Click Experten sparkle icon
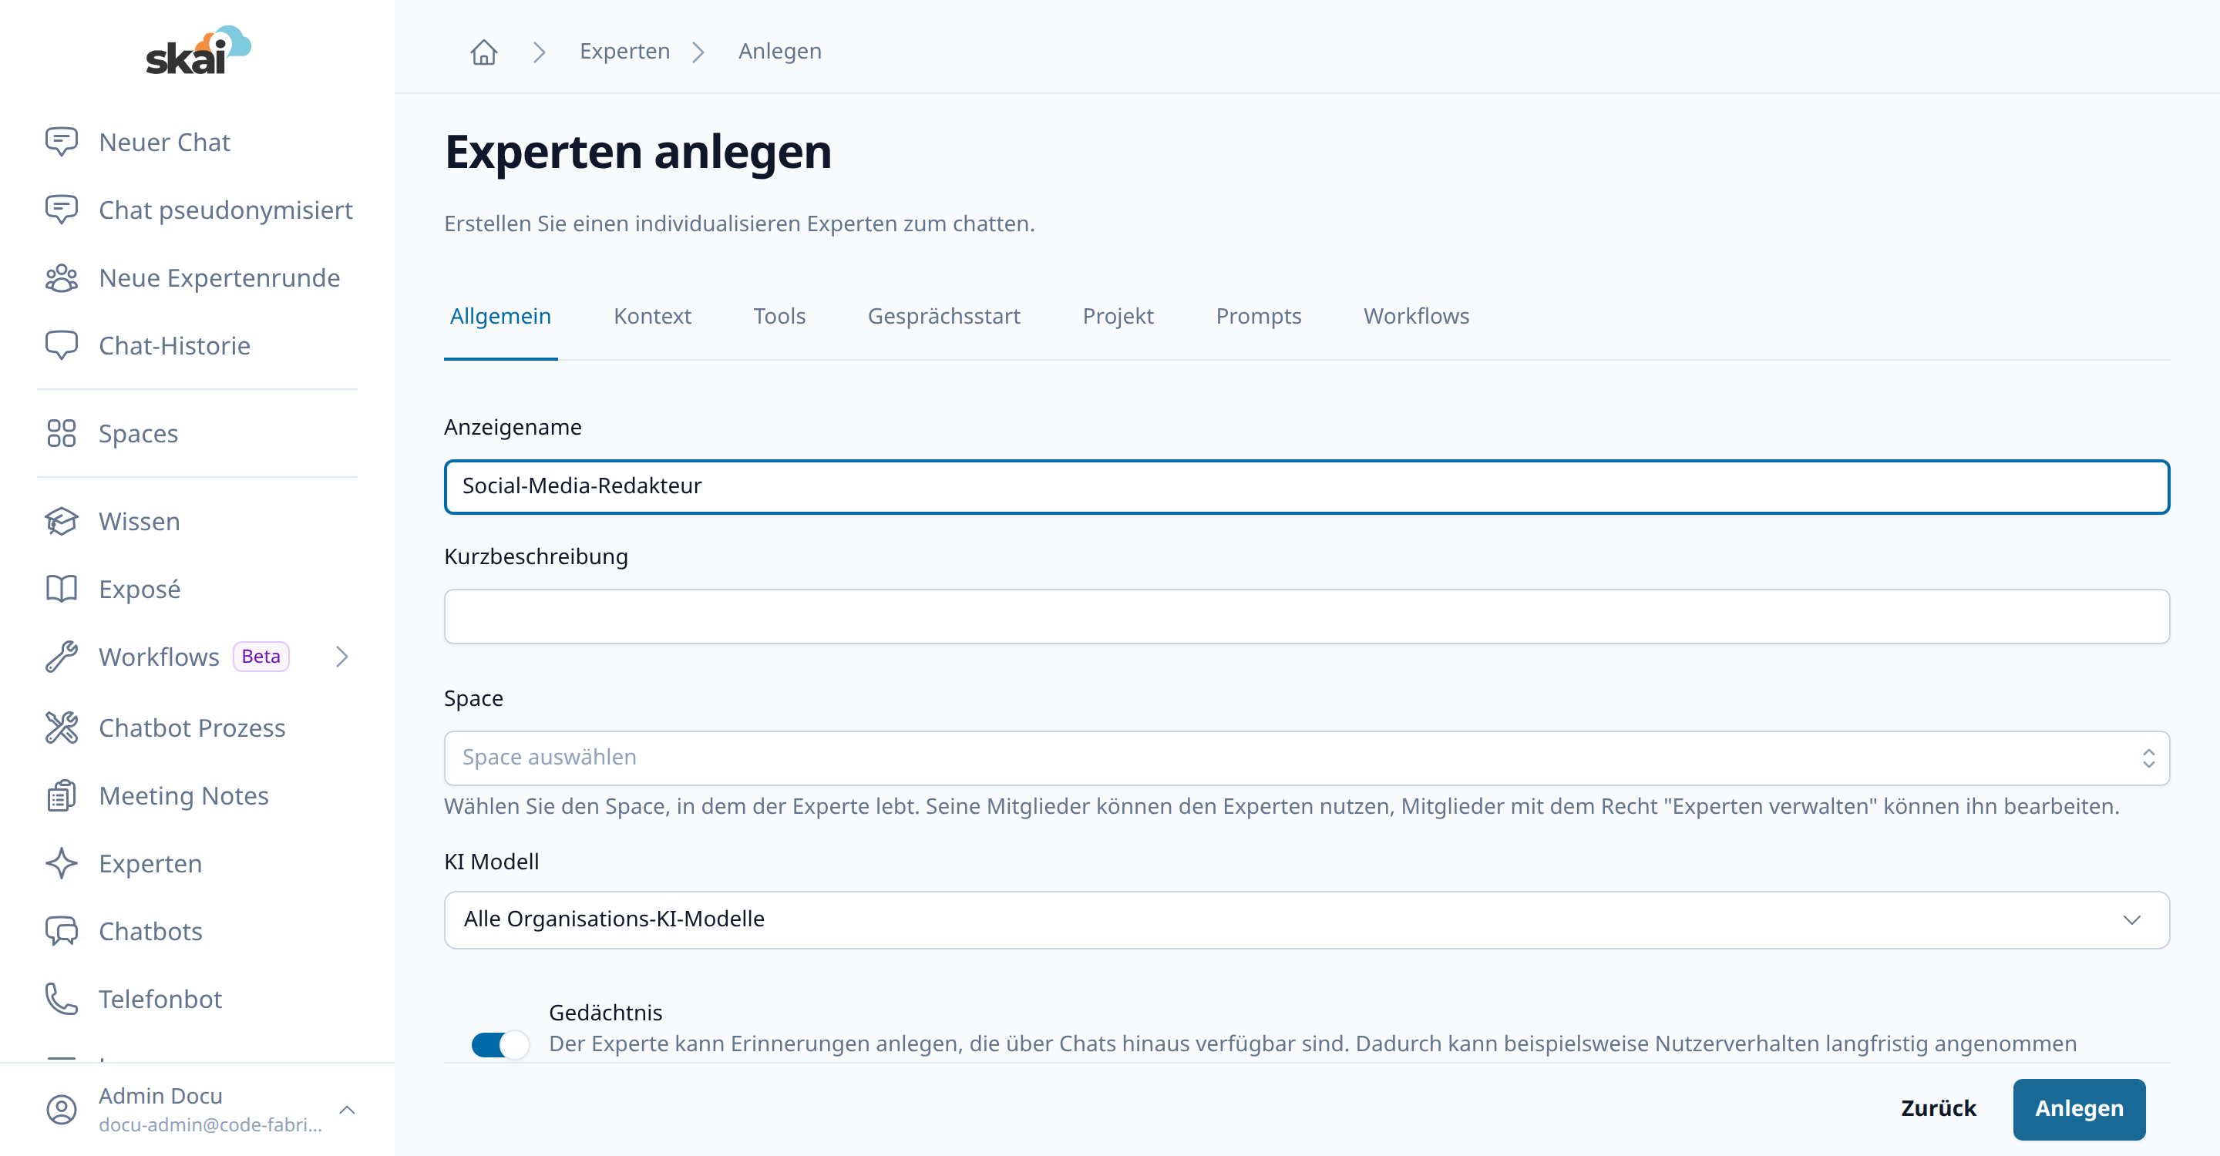This screenshot has width=2220, height=1156. point(61,863)
